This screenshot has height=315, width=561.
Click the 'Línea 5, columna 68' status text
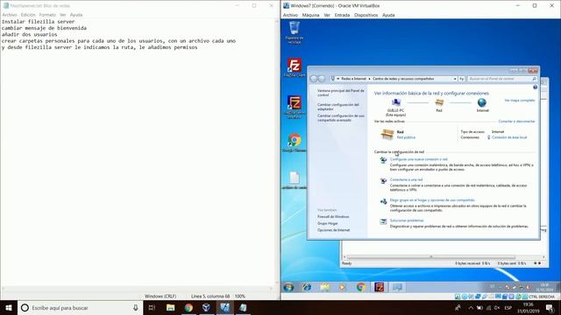pyautogui.click(x=210, y=296)
